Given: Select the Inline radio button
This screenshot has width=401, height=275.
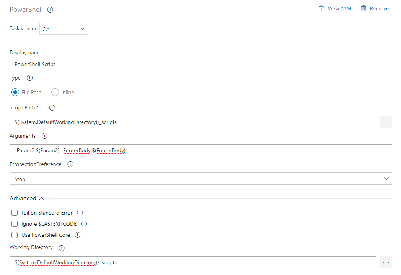Looking at the screenshot, I should pyautogui.click(x=55, y=92).
